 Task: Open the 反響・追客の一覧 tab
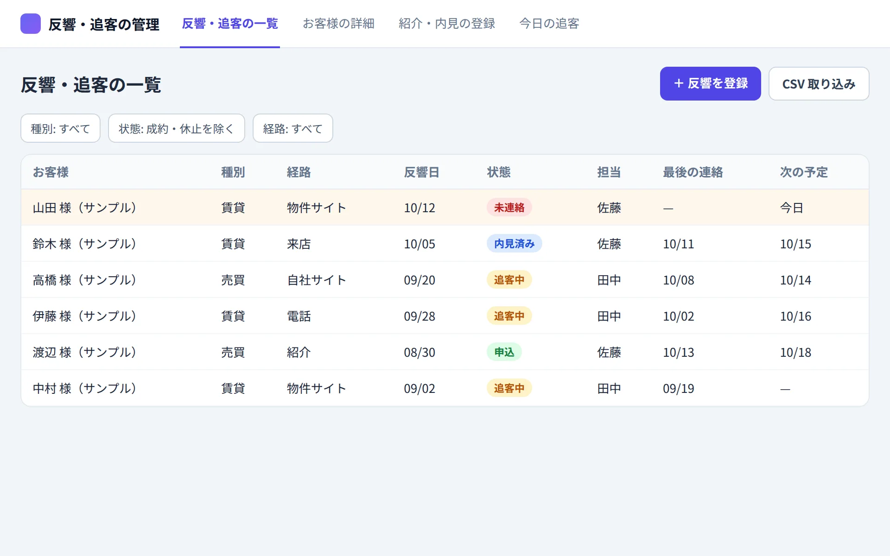point(230,24)
